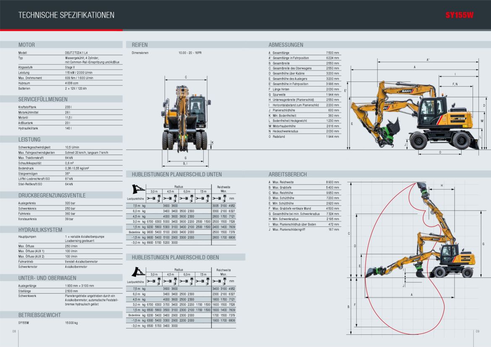Click the SANY logo on the side-view excavator boom

coord(406,91)
